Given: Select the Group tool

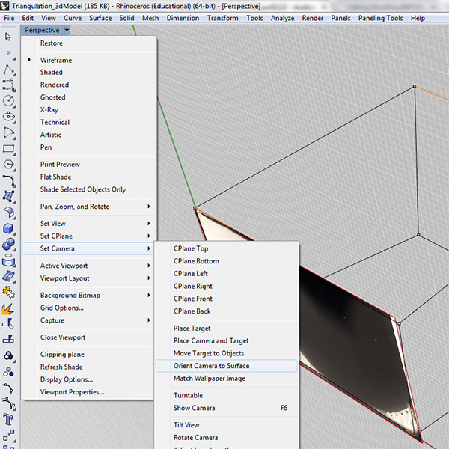Looking at the screenshot, I should [x=8, y=355].
